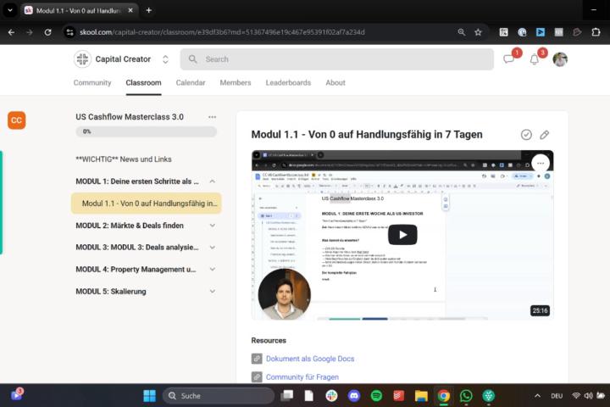The image size is (610, 407).
Task: Edit lesson with the pencil icon
Action: pos(544,135)
